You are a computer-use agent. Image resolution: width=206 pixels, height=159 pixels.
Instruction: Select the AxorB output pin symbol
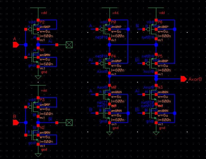coord(184,79)
